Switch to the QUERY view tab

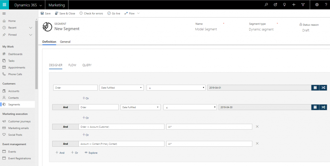click(87, 65)
